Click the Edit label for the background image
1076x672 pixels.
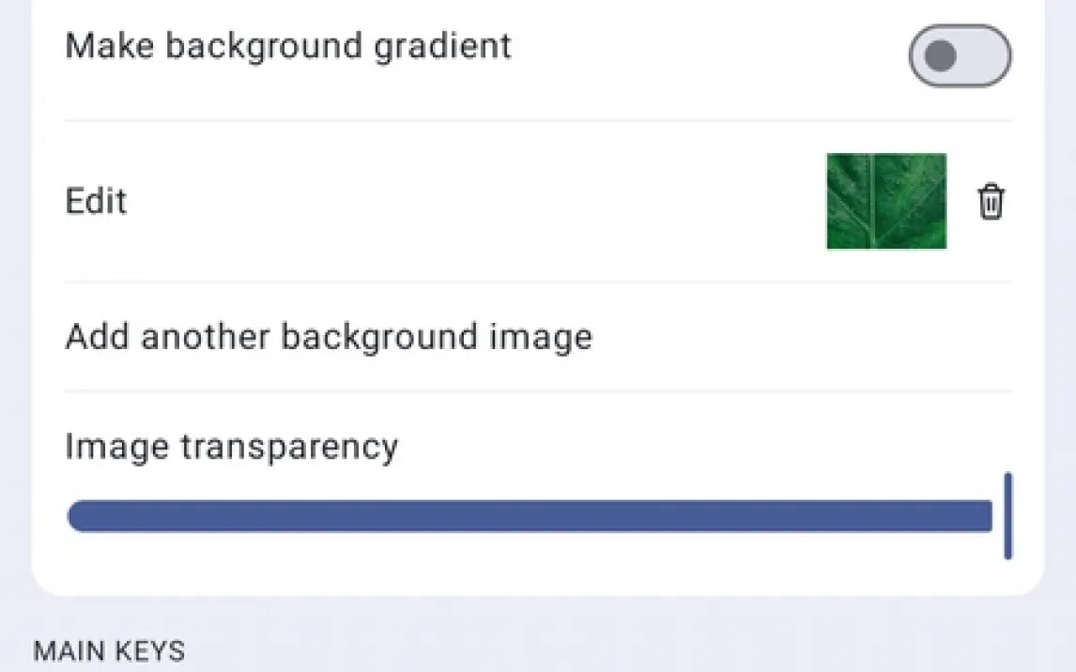pos(96,202)
